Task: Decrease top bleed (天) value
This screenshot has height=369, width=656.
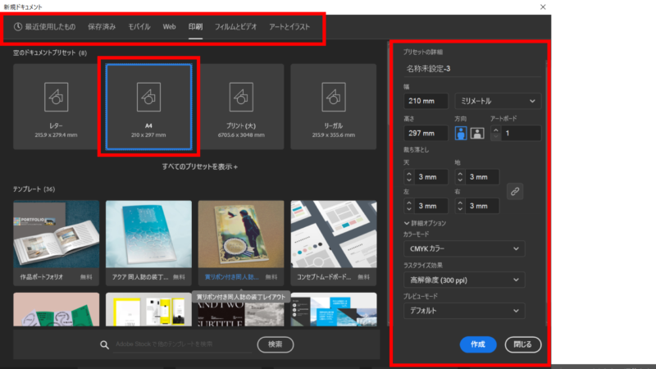Action: (409, 180)
